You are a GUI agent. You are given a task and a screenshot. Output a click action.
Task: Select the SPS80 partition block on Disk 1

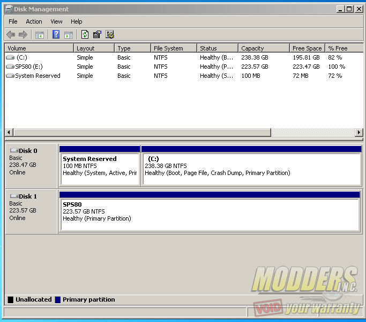click(x=210, y=211)
